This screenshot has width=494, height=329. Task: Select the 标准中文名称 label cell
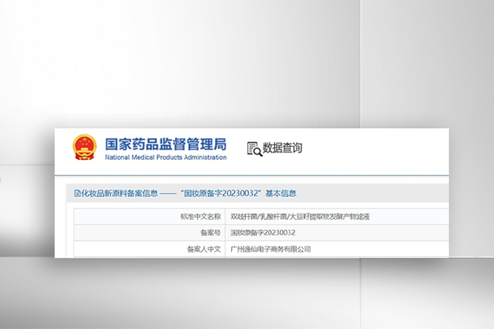coord(150,217)
